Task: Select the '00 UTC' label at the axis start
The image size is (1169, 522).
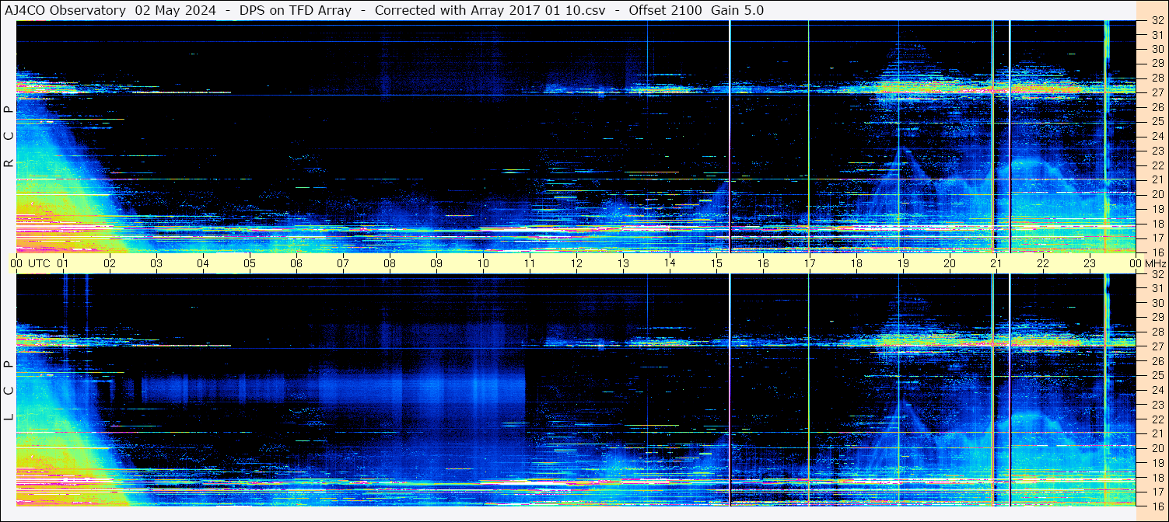Action: click(33, 263)
